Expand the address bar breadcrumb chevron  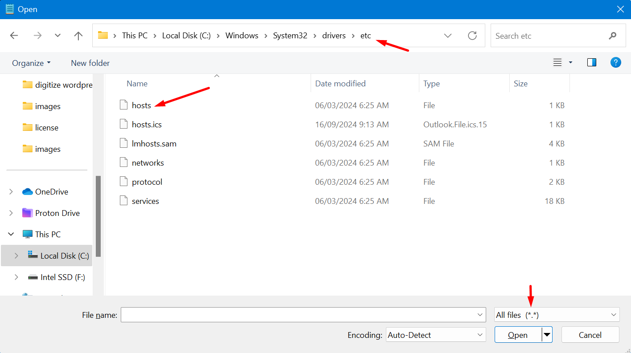coord(447,36)
